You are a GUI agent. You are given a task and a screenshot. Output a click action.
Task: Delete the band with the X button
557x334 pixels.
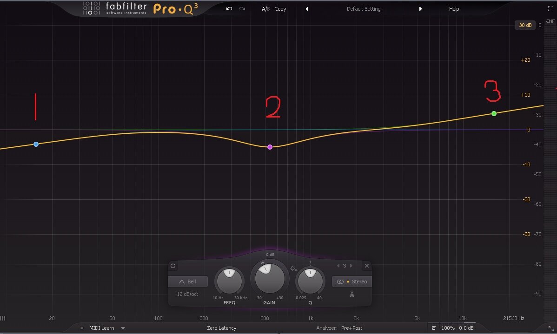367,266
